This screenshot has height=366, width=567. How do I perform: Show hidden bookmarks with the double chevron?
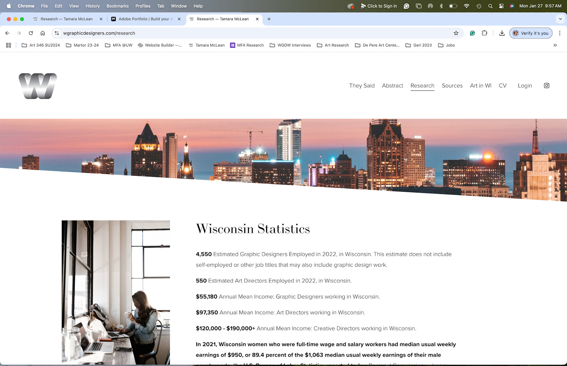tap(555, 45)
